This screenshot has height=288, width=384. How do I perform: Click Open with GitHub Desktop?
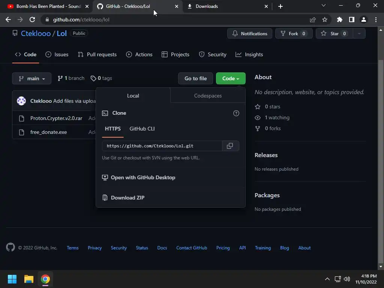(143, 177)
